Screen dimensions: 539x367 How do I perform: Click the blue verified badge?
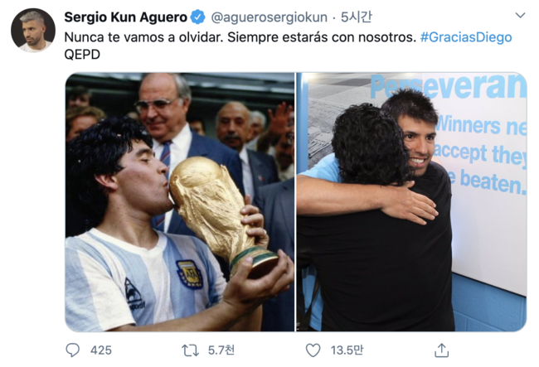197,17
